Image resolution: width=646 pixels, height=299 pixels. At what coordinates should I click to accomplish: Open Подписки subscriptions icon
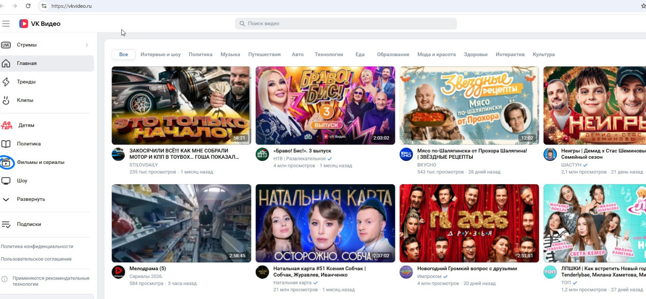[6, 224]
